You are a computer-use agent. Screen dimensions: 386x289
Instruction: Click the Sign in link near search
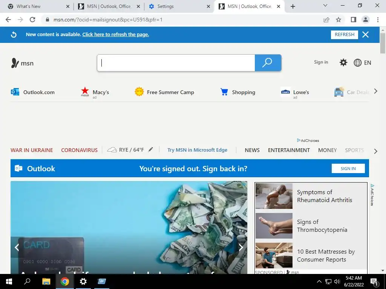click(321, 62)
